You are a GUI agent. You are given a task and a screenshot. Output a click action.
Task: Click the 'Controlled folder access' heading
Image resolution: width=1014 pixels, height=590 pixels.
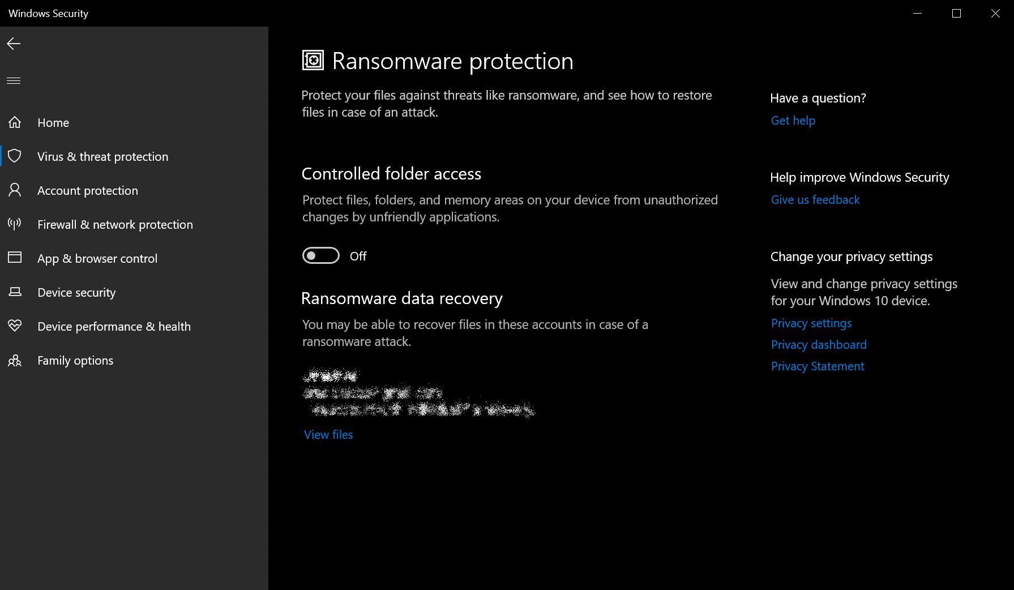pos(391,174)
